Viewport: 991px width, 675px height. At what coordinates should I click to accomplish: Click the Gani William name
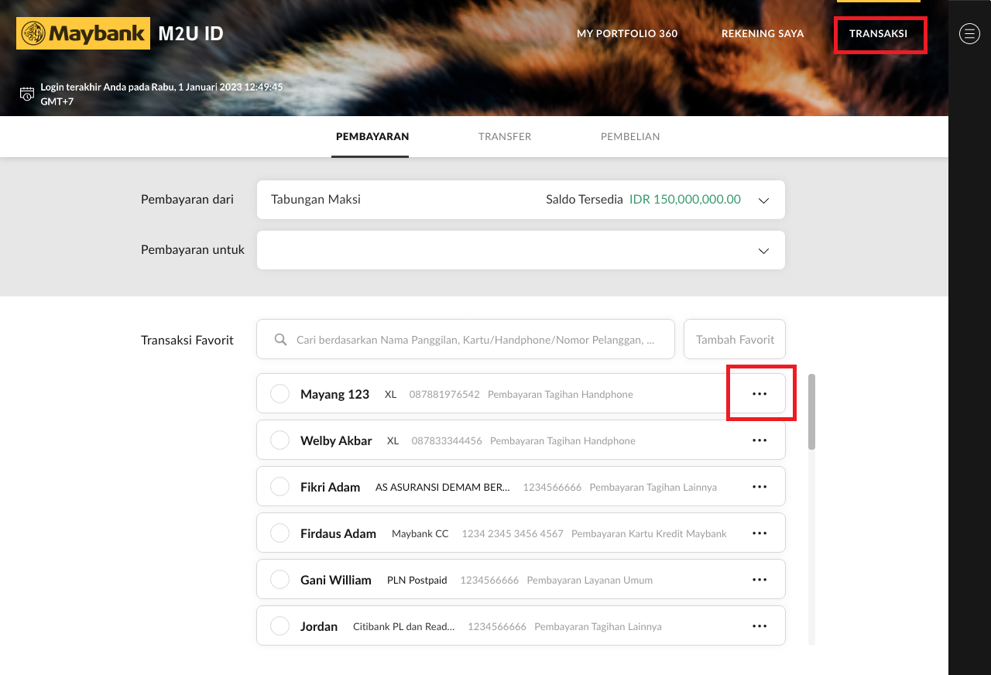pyautogui.click(x=336, y=580)
